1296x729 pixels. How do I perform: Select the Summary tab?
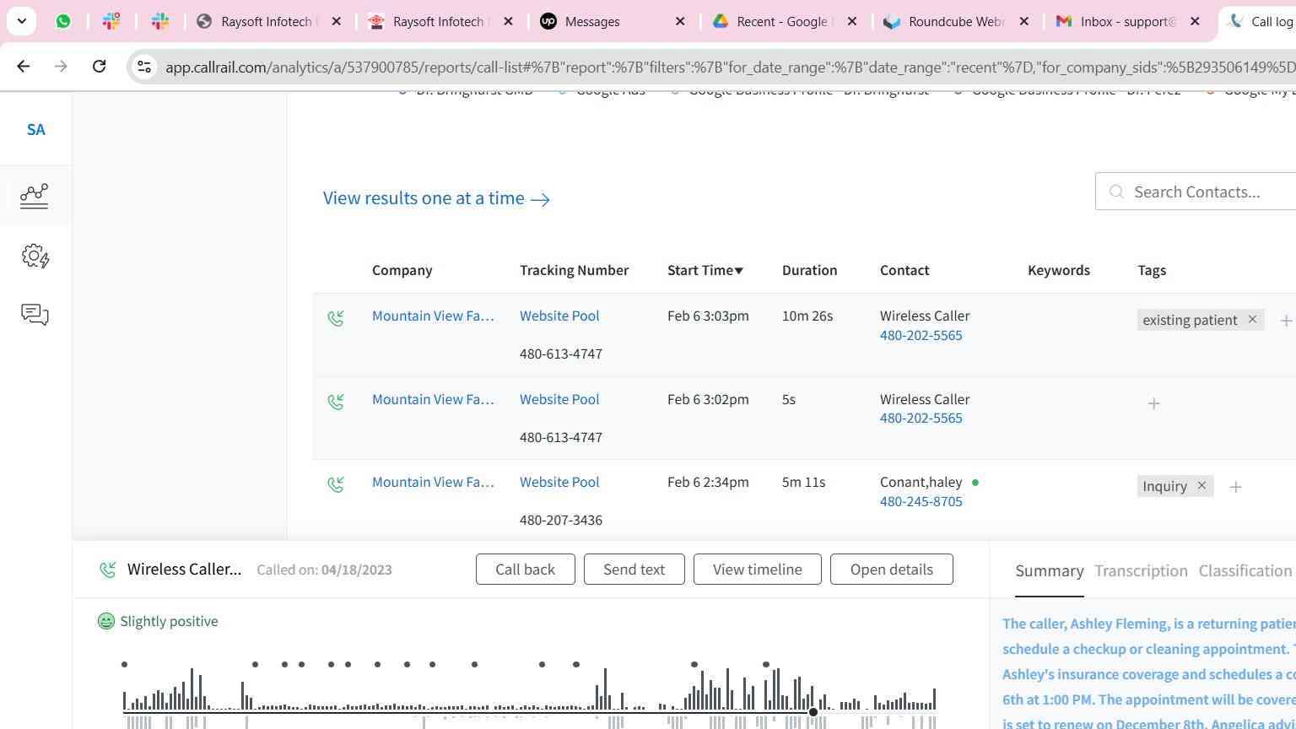(x=1049, y=571)
